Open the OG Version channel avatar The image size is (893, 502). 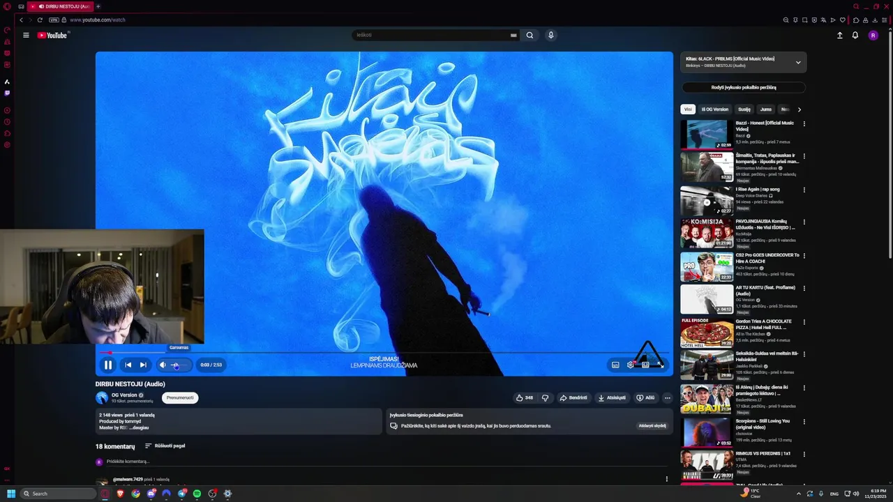tap(102, 397)
